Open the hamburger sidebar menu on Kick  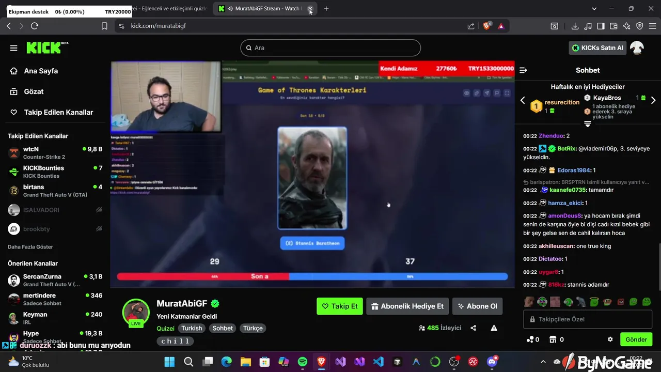[x=13, y=48]
